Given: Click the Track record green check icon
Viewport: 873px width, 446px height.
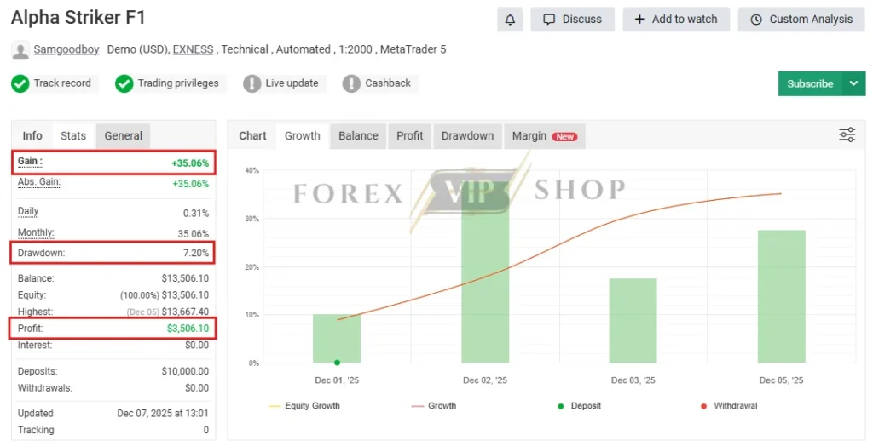Looking at the screenshot, I should click(x=20, y=84).
